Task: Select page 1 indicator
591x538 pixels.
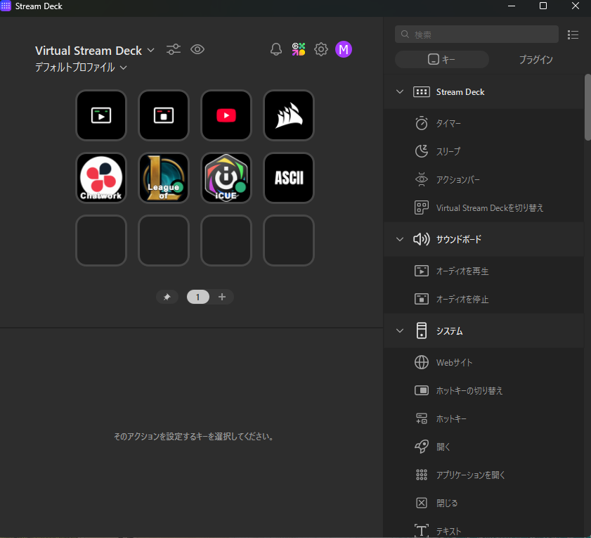Action: tap(198, 297)
